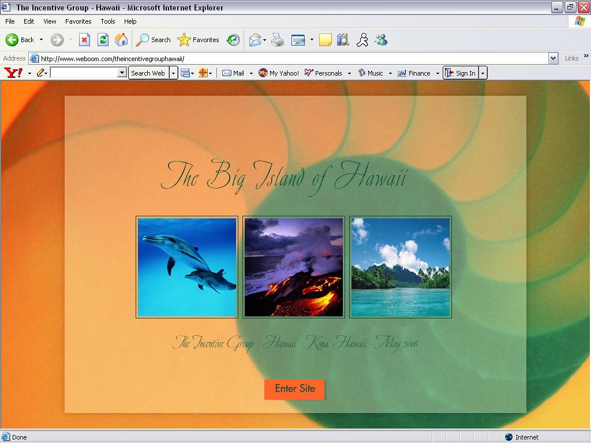Open the Search panel icon

coord(153,40)
